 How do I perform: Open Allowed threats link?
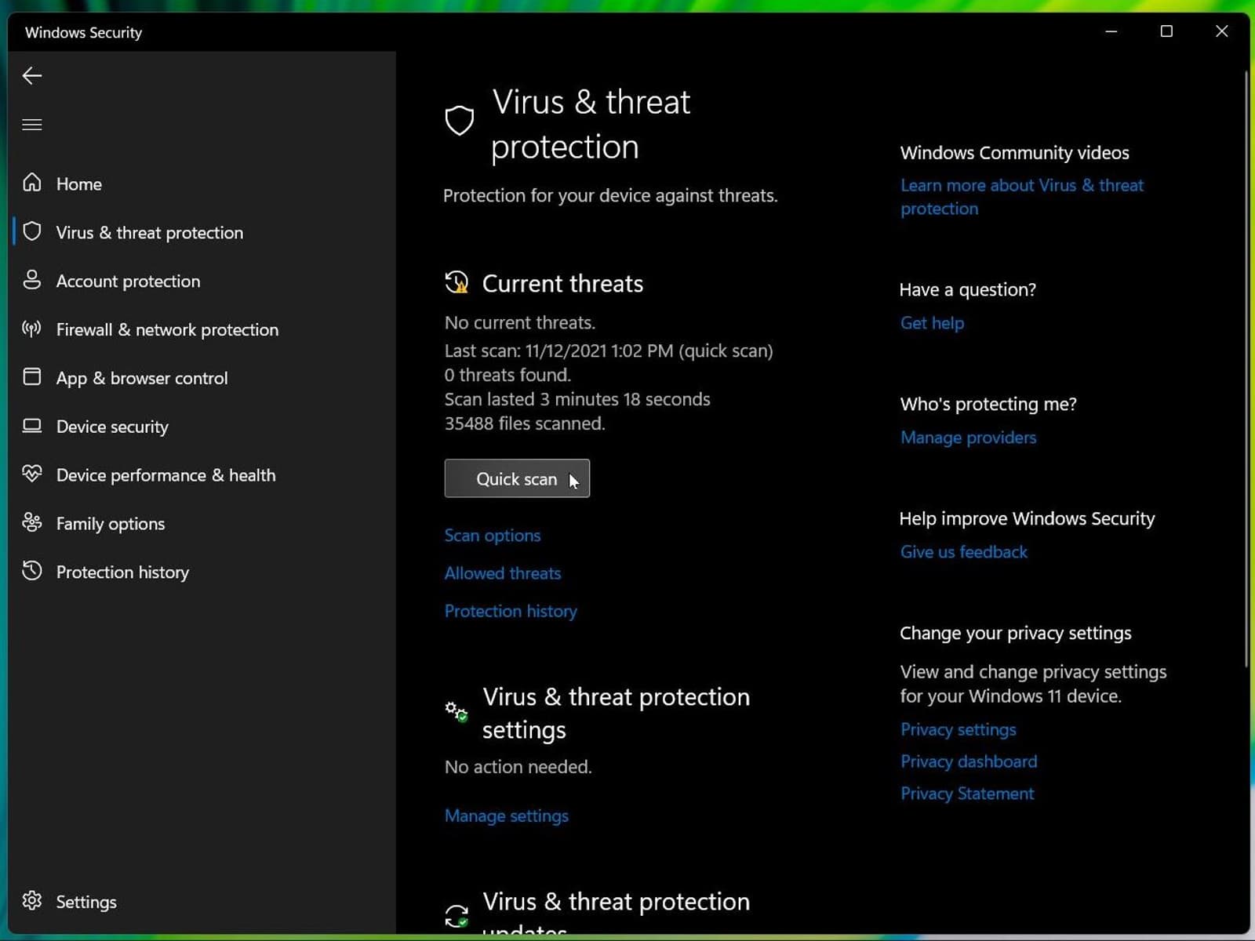pos(503,573)
